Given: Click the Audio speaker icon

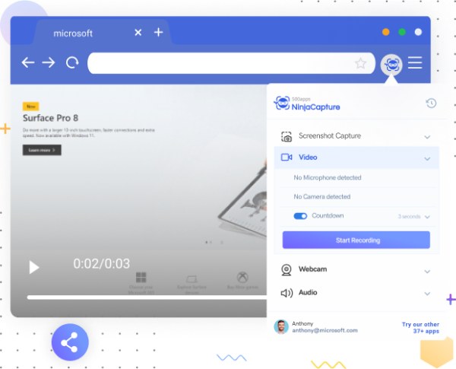Looking at the screenshot, I should click(x=287, y=293).
